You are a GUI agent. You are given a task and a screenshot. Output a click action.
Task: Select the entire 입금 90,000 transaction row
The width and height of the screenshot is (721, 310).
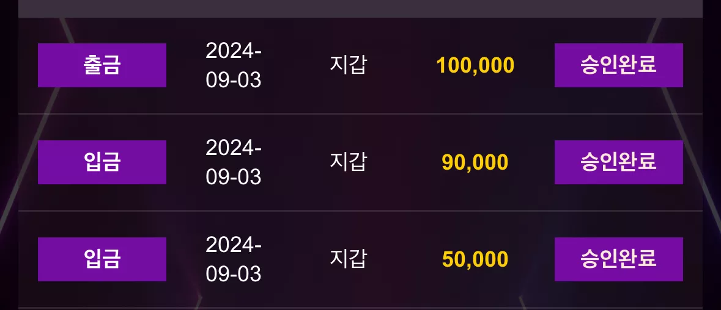361,162
